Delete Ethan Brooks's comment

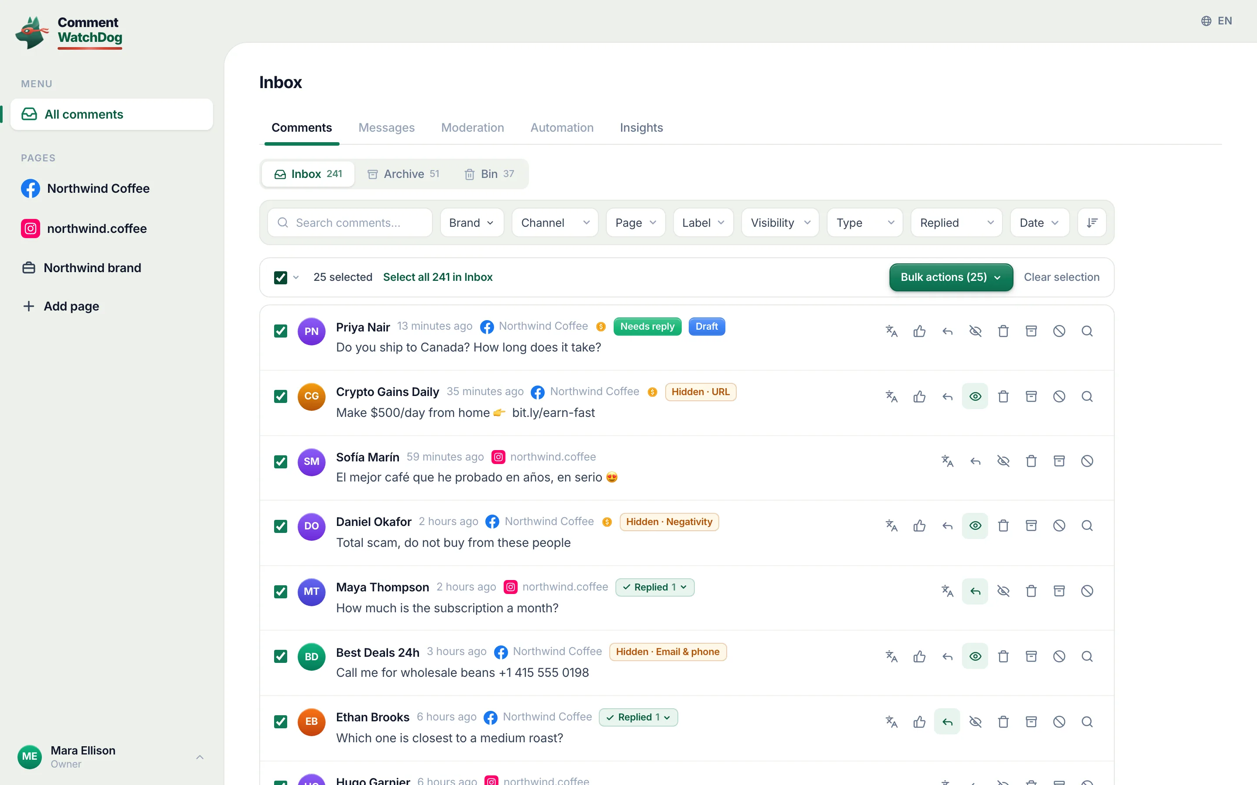tap(1003, 722)
